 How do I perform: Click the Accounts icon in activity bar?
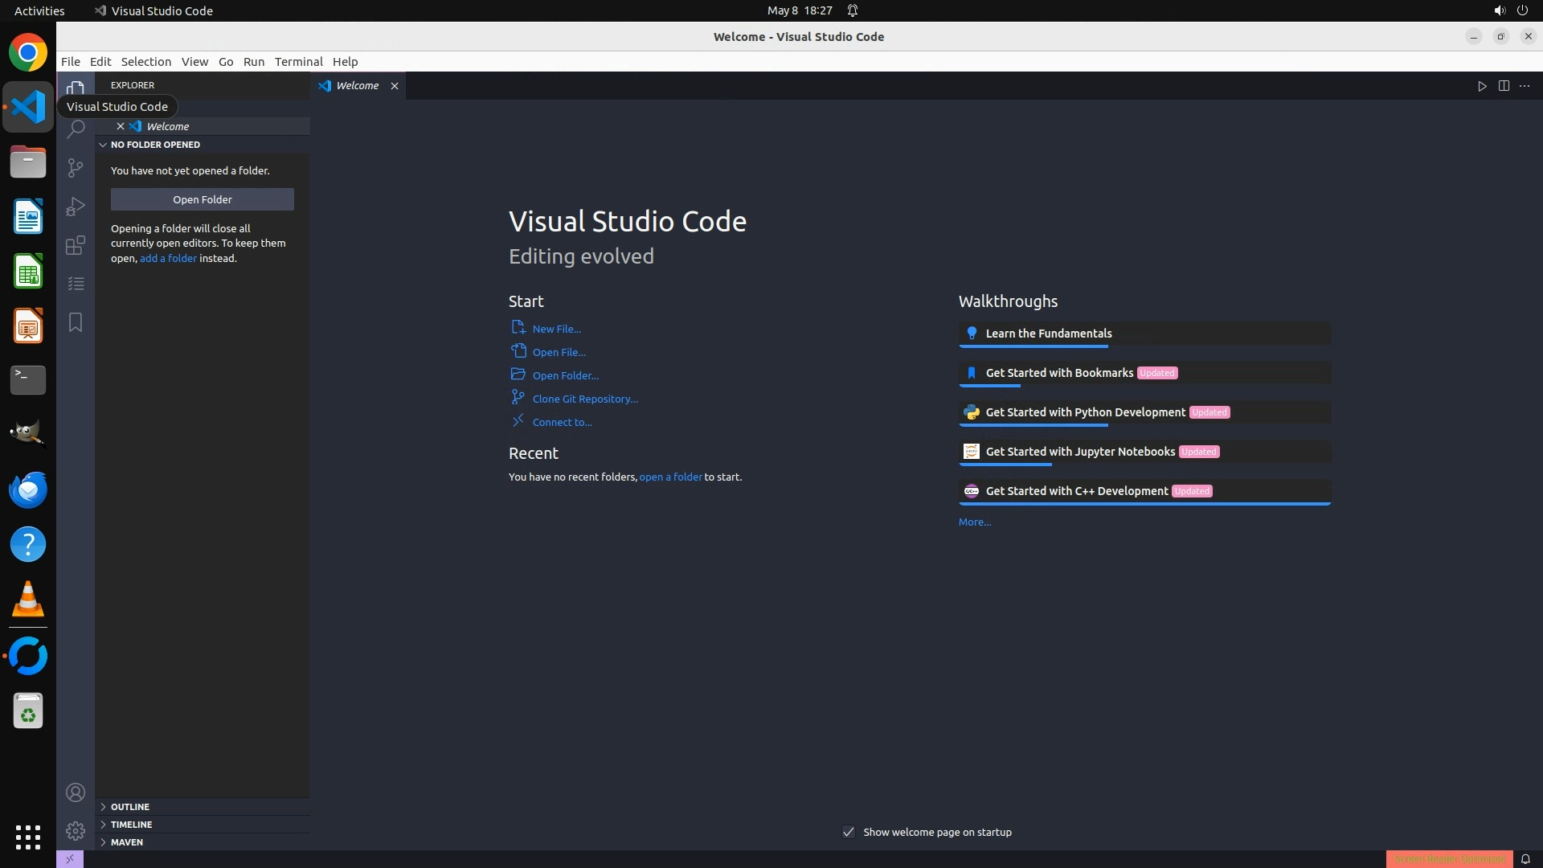tap(76, 793)
